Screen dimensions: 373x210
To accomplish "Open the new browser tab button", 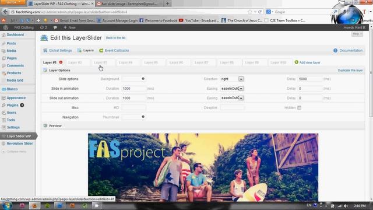I will [167, 3].
